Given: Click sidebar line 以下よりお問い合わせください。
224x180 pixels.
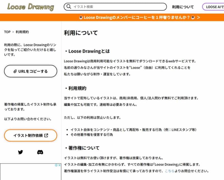Looking at the screenshot, I should coord(28,119).
